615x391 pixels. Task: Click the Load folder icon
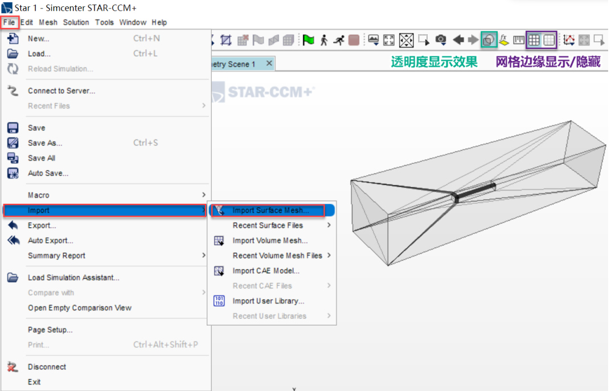(13, 53)
